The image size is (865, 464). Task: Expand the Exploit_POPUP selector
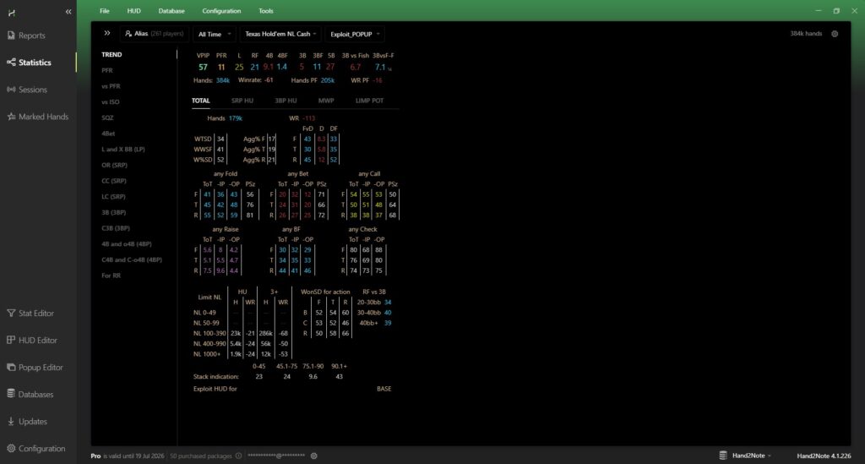coord(355,34)
